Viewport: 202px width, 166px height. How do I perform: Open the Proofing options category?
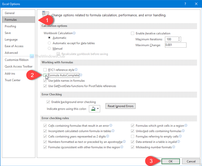tap(18, 26)
